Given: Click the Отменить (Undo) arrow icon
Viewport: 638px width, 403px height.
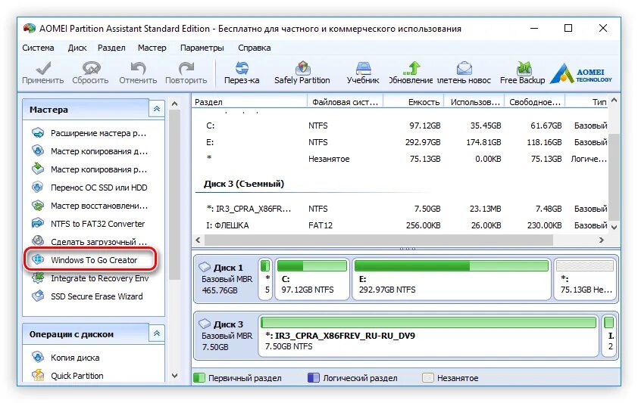Looking at the screenshot, I should (x=138, y=68).
